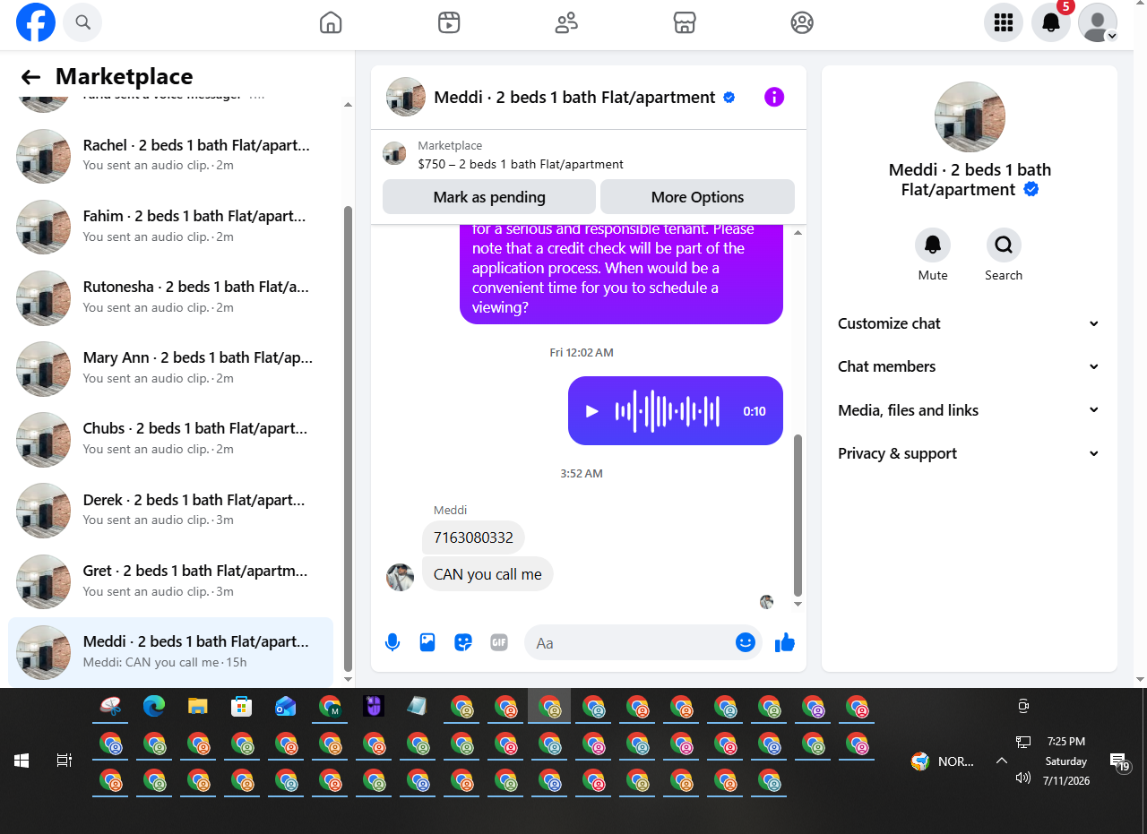The width and height of the screenshot is (1147, 834).
Task: Click the purple credit check message bubble
Action: (x=621, y=273)
